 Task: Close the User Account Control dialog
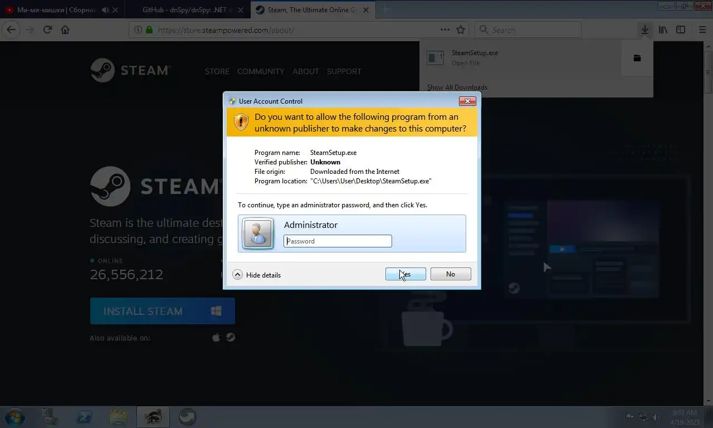[x=467, y=101]
